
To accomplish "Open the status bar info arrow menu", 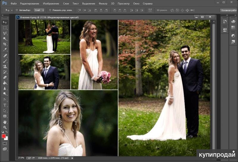I will [x=72, y=158].
